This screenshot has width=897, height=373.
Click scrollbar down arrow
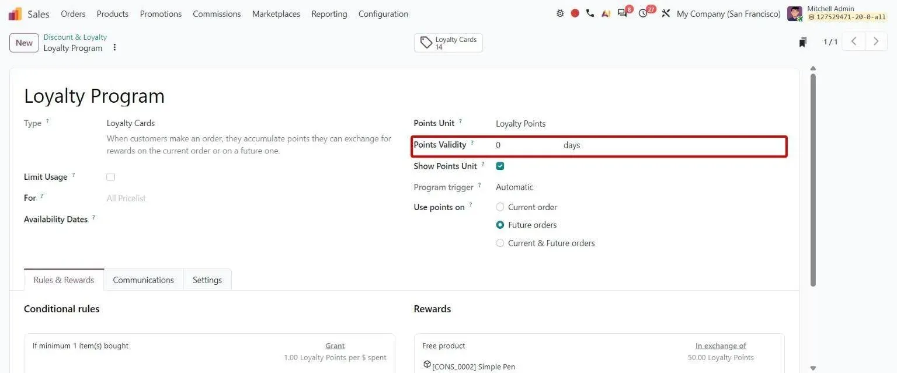813,368
